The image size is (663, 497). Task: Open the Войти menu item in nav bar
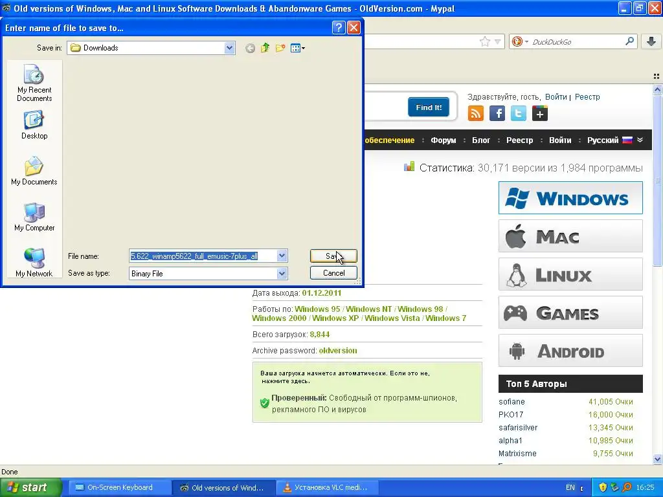click(x=560, y=140)
